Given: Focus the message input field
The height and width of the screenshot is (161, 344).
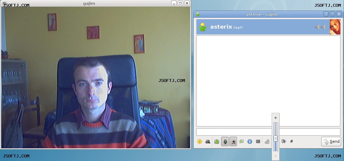Looking at the screenshot, I should 268,132.
